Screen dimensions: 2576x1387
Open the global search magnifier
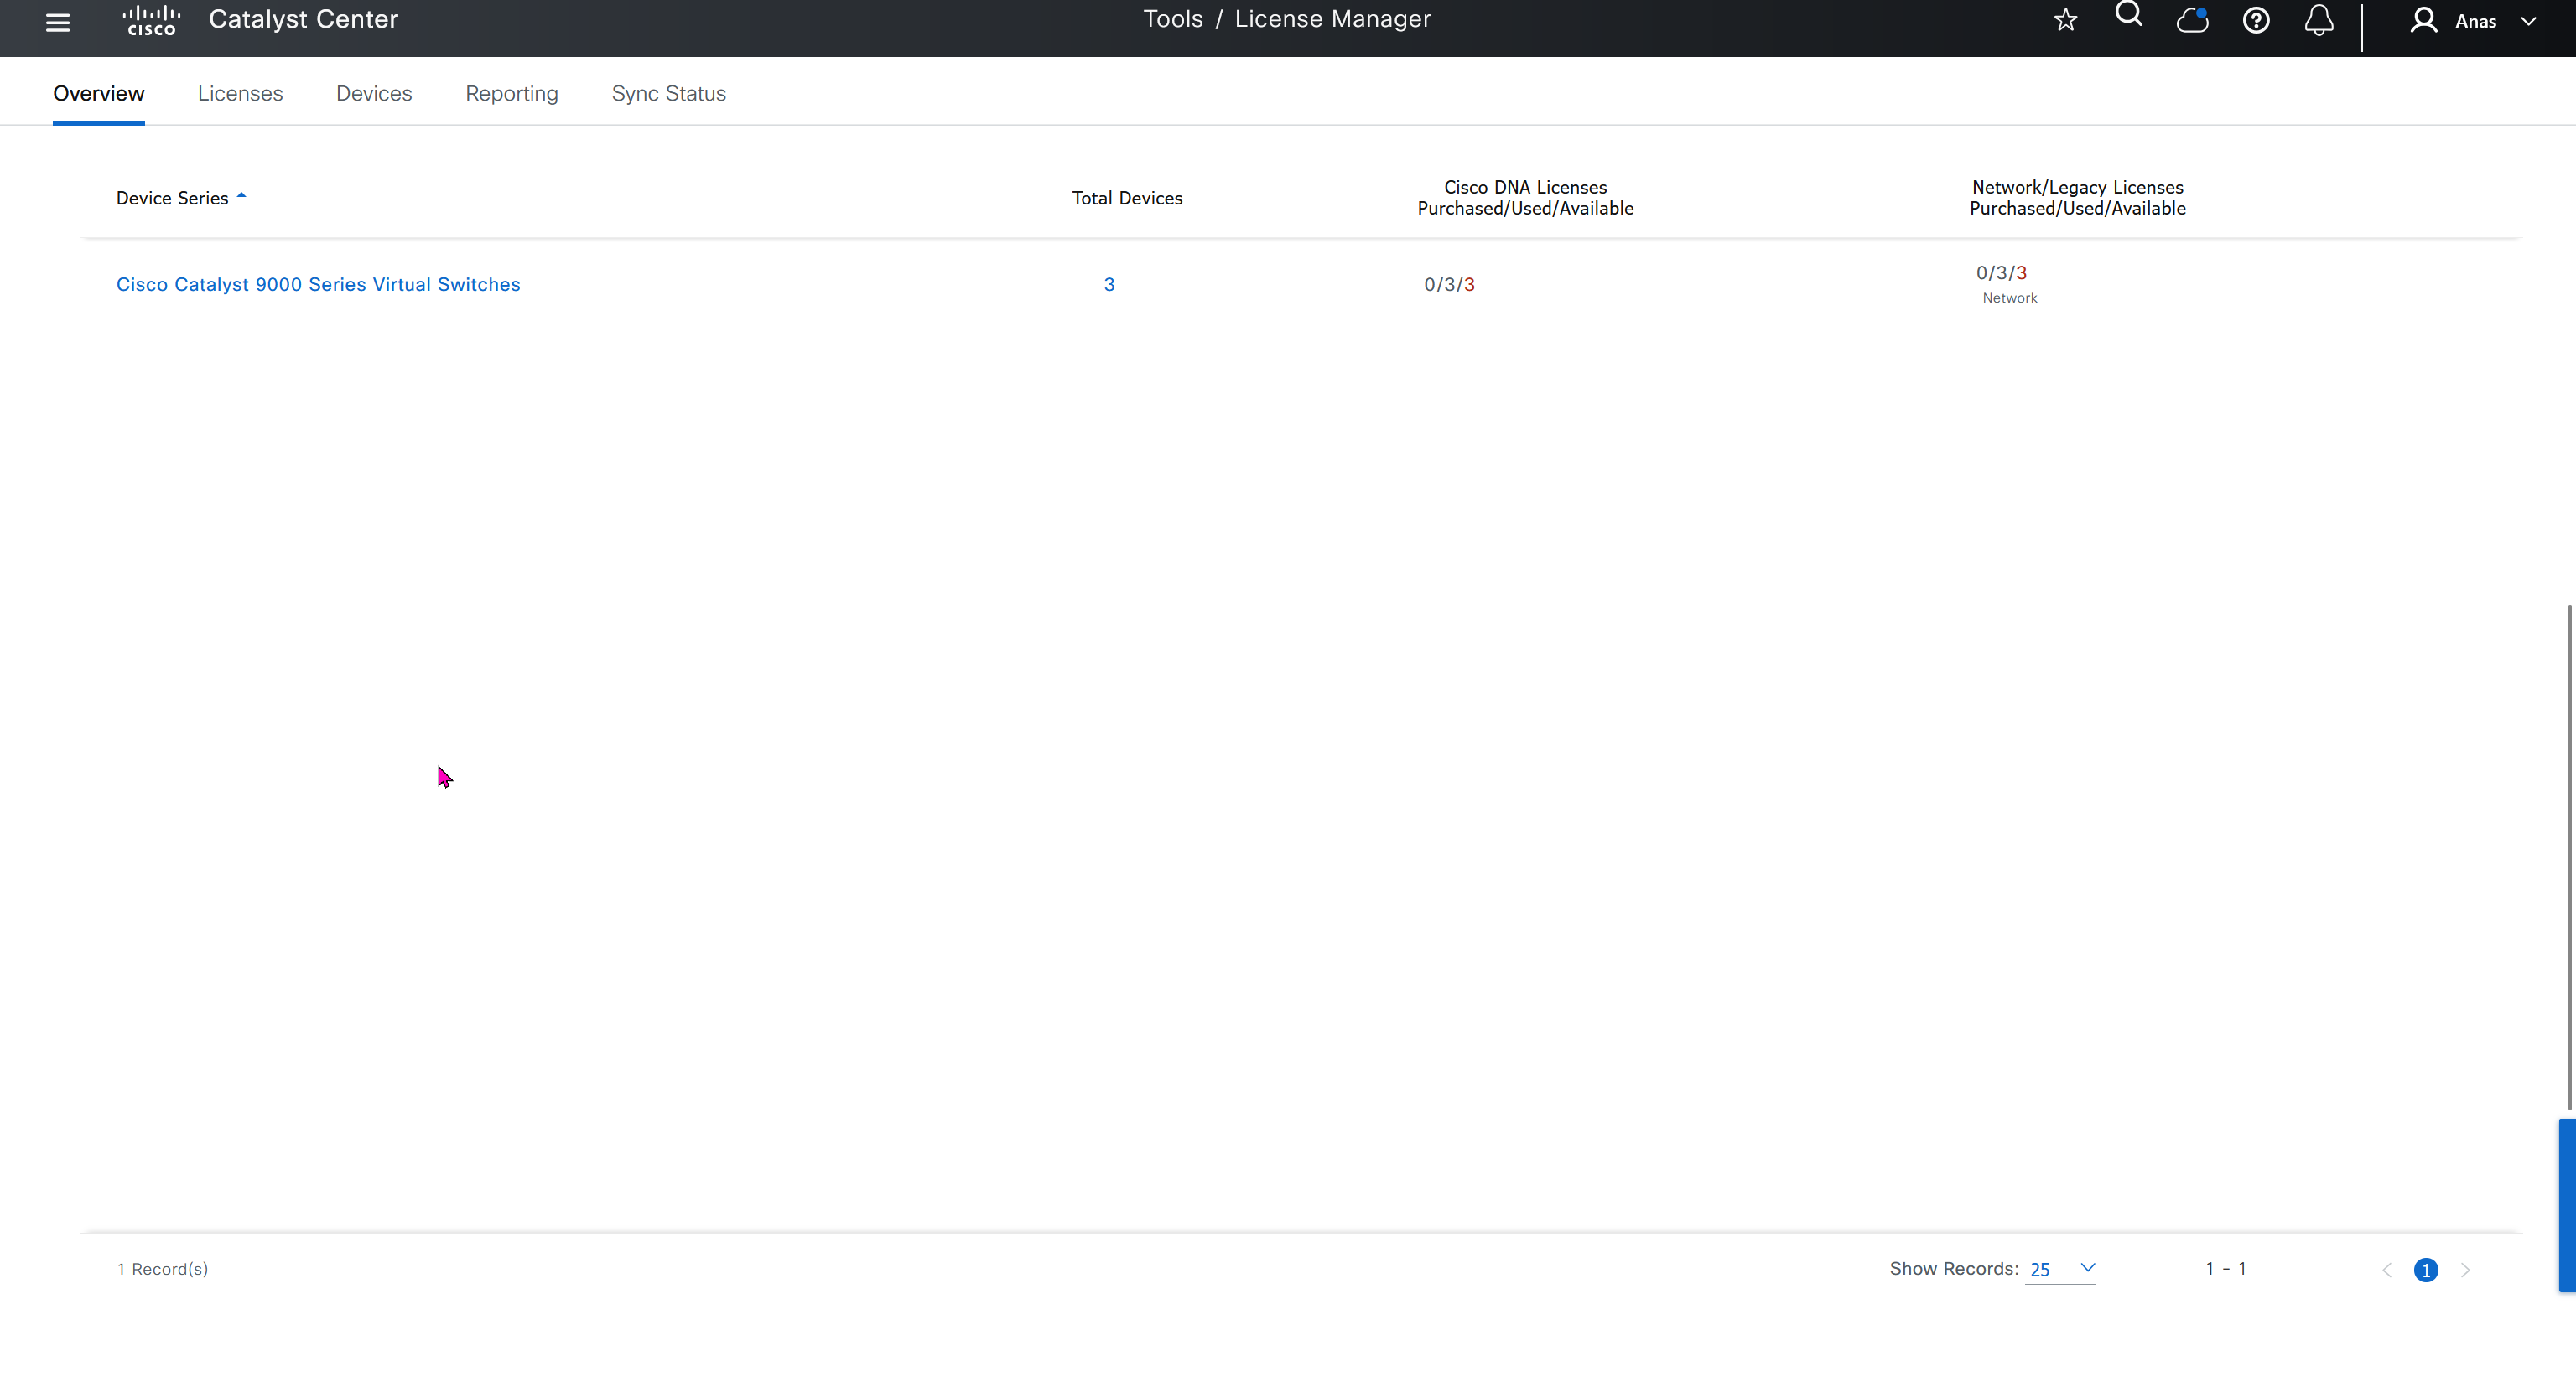(2129, 16)
